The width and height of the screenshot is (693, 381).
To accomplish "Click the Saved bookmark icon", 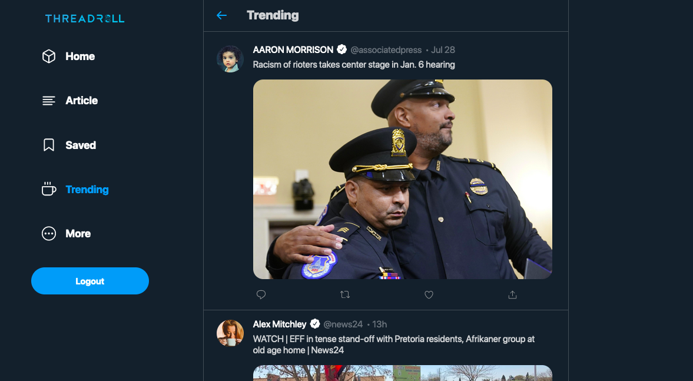I will tap(49, 145).
